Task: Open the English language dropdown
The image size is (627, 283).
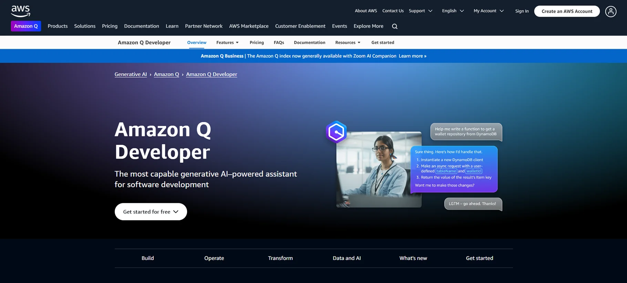Action: pyautogui.click(x=453, y=11)
